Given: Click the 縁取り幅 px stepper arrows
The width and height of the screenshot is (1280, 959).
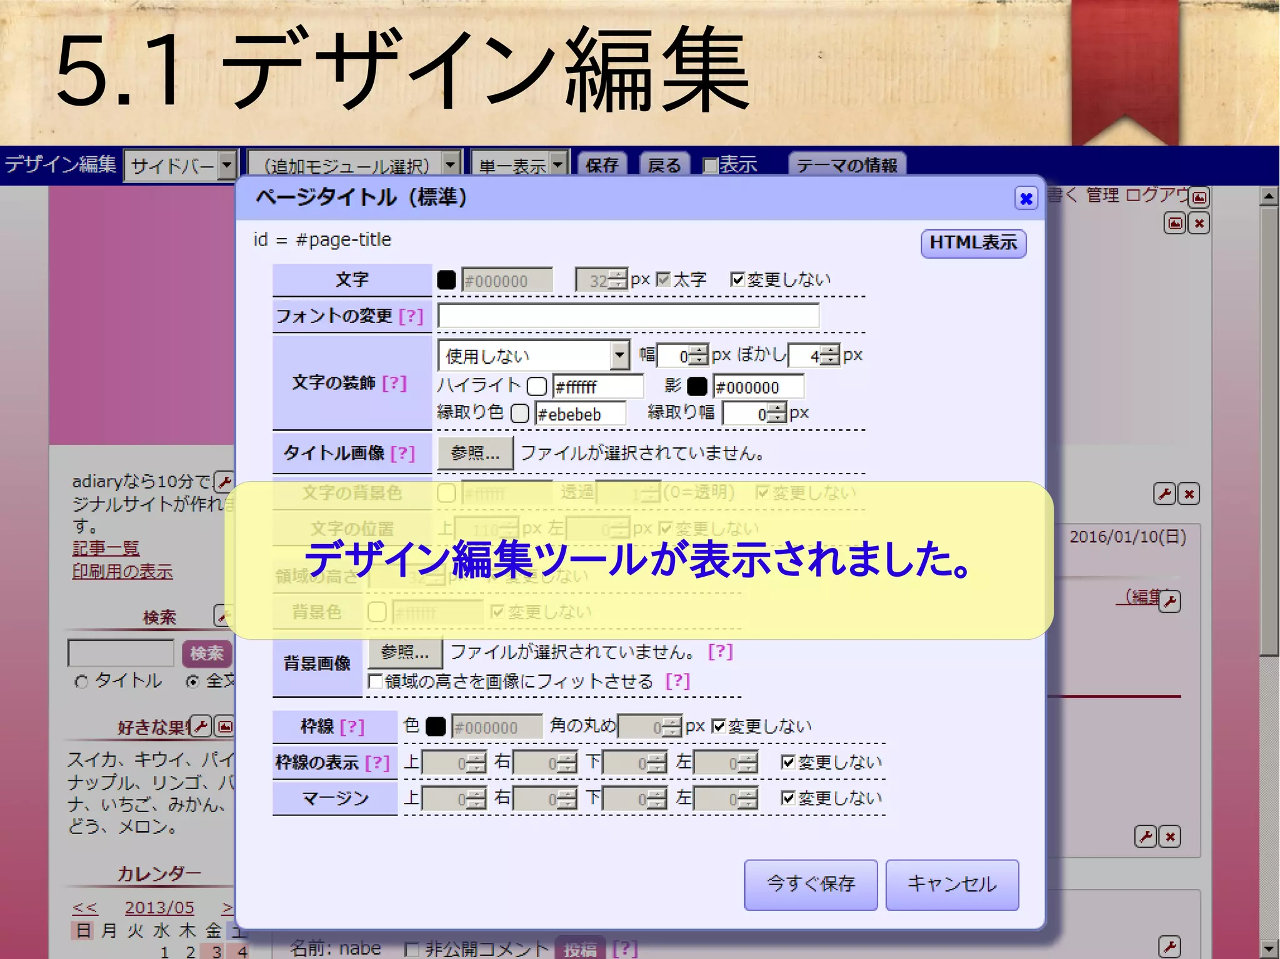Looking at the screenshot, I should click(776, 414).
